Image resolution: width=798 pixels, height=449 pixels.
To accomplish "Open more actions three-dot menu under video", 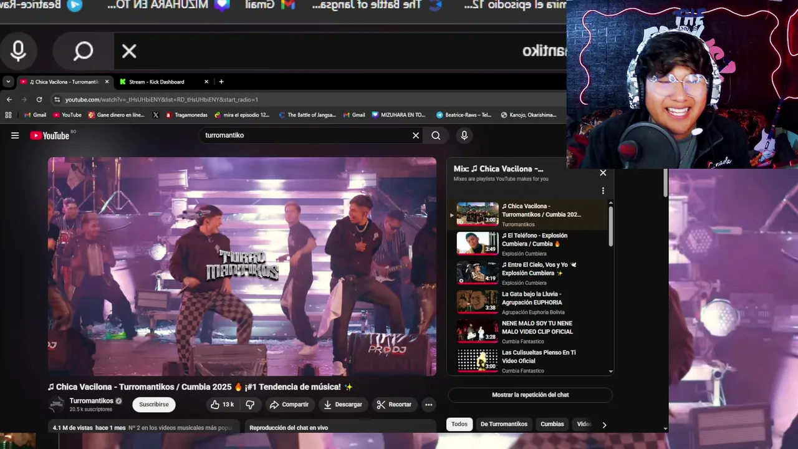I will [428, 404].
